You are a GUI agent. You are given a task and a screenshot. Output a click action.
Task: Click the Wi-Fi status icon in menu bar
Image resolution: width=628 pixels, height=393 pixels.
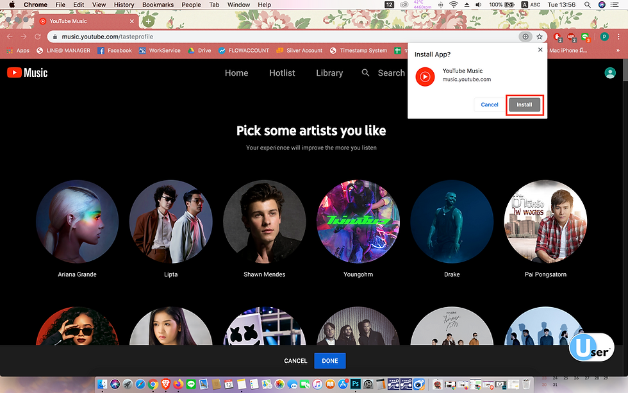click(454, 4)
